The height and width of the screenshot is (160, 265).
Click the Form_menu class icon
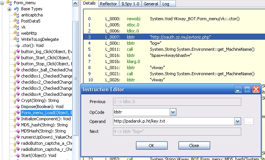(9, 3)
